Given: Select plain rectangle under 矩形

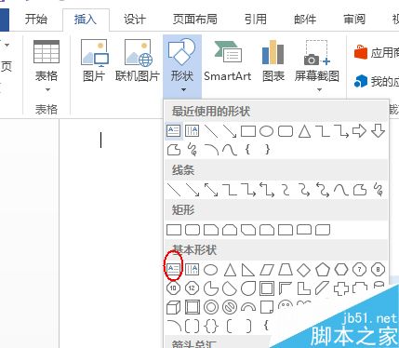Looking at the screenshot, I should click(x=174, y=230).
